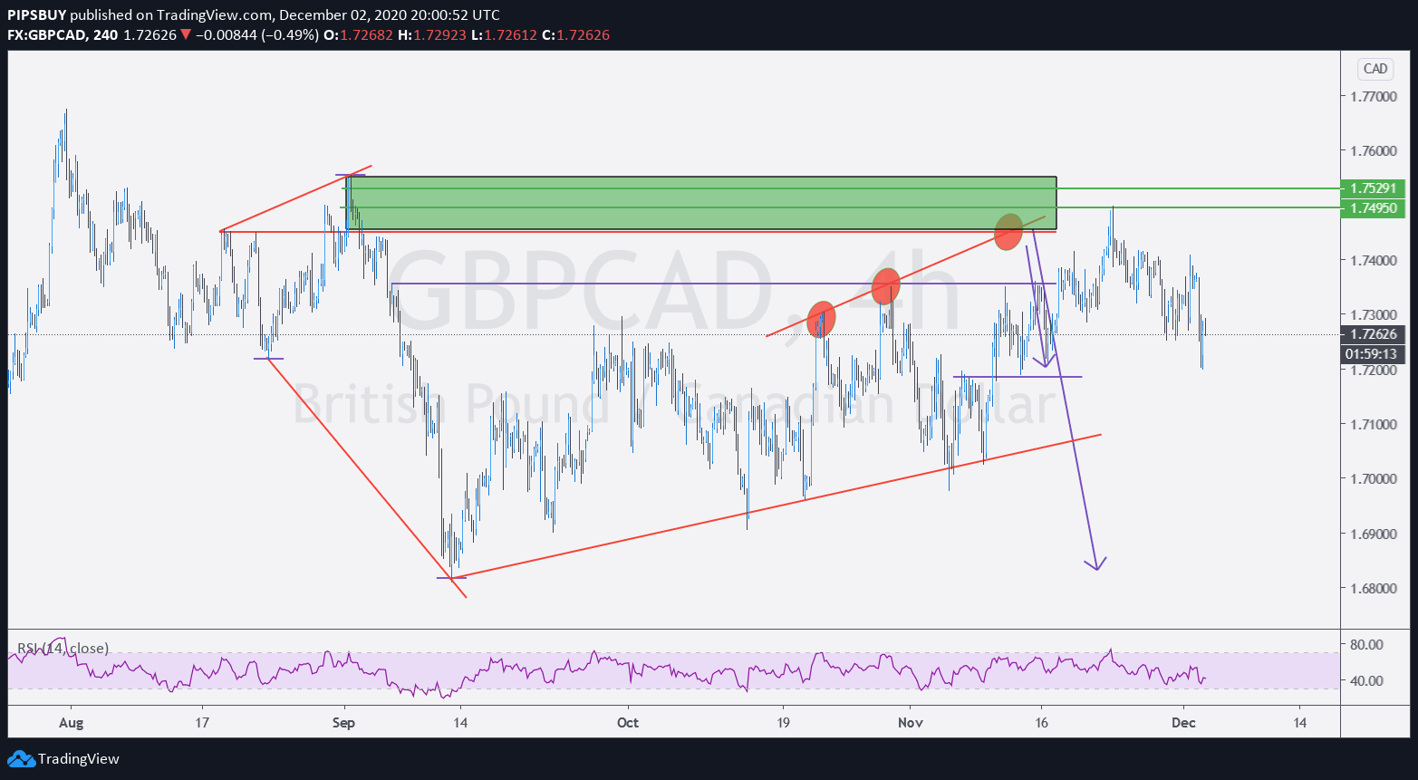Image resolution: width=1418 pixels, height=780 pixels.
Task: Click the CAD currency badge
Action: 1375,69
